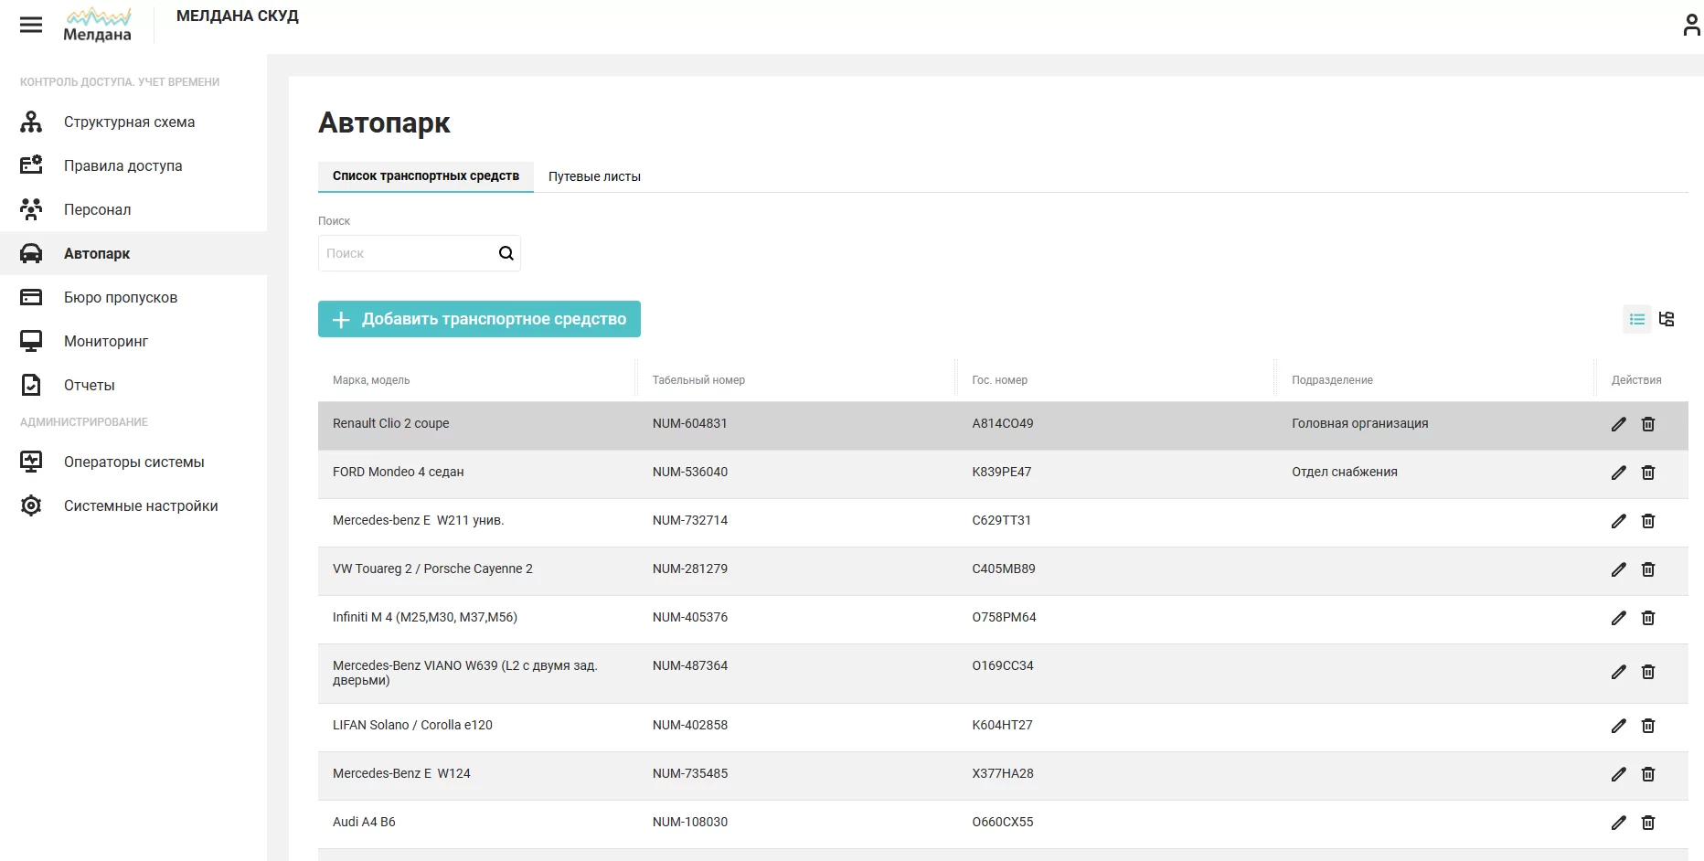Screen dimensions: 1704x861
Task: Select cell NUM-735485
Action: click(x=690, y=773)
